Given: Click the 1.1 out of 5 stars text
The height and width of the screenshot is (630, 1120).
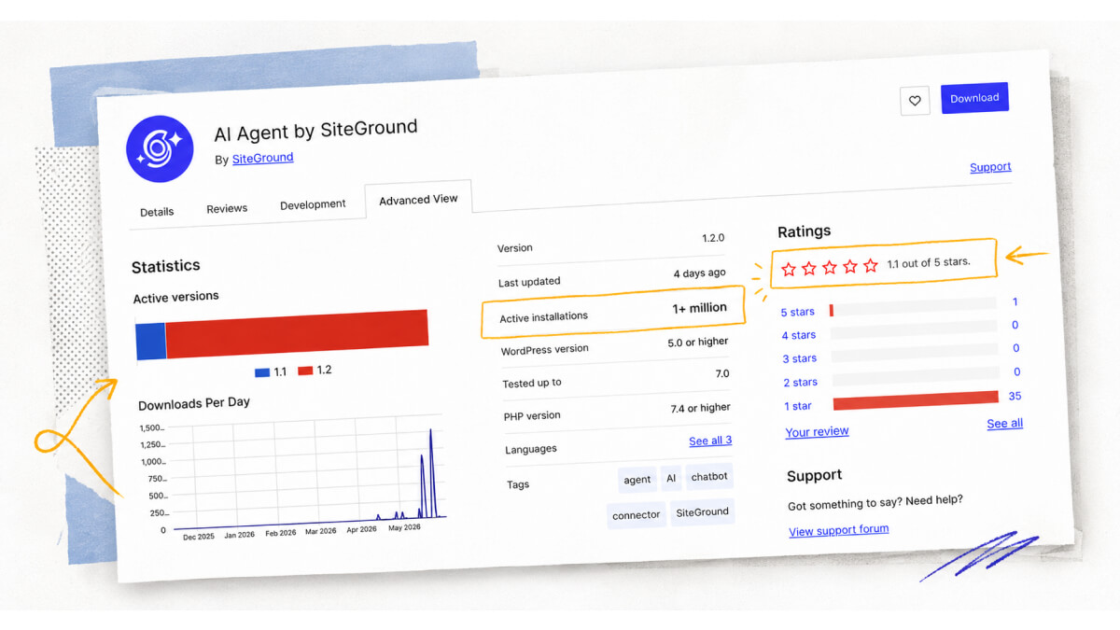Looking at the screenshot, I should pos(929,263).
